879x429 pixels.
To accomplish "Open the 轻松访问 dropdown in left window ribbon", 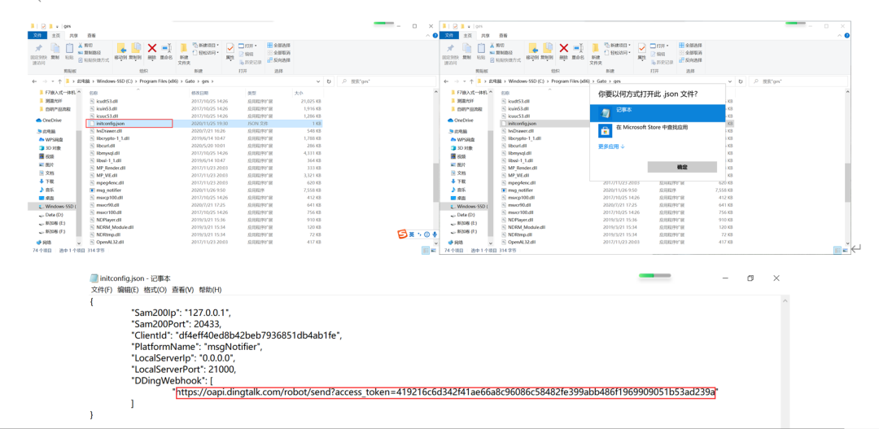I will [208, 53].
